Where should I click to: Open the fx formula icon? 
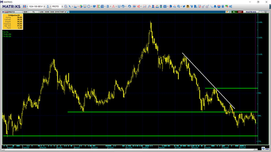coord(149,6)
